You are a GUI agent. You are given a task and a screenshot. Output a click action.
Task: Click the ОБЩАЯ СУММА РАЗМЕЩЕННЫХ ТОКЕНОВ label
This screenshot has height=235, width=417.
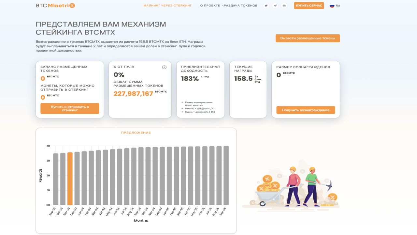[138, 84]
